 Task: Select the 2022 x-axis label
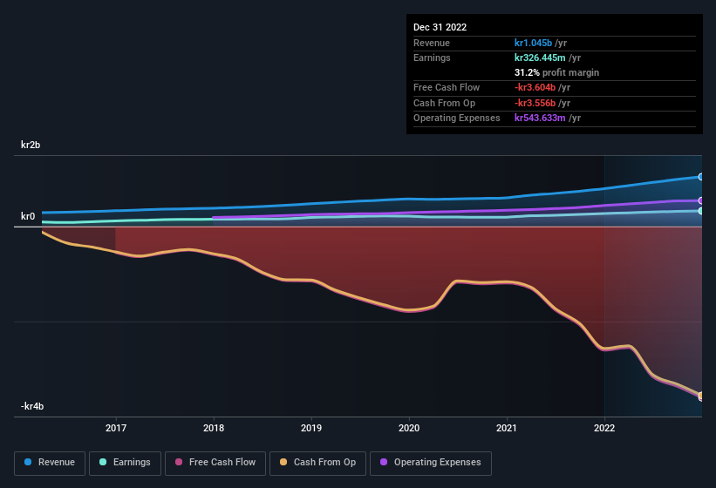pos(604,428)
